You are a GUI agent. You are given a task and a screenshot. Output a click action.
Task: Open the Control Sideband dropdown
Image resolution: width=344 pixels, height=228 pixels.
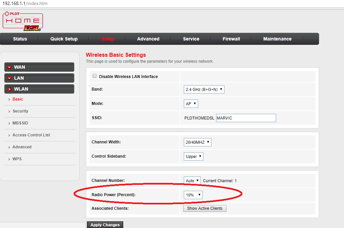pyautogui.click(x=193, y=157)
